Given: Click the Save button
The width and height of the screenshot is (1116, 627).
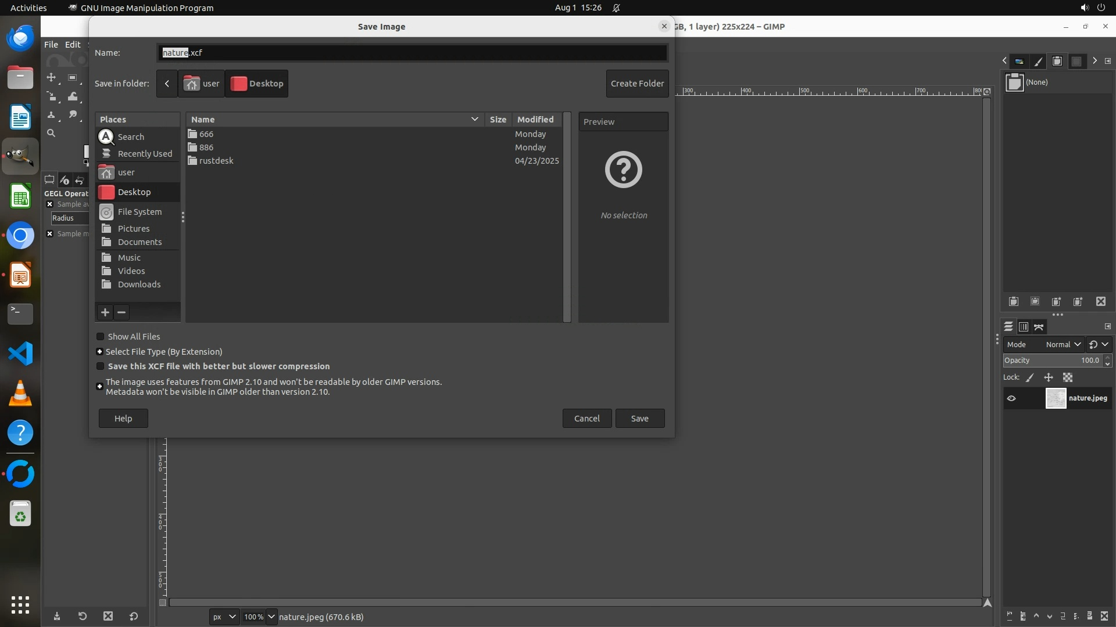Looking at the screenshot, I should (x=639, y=419).
